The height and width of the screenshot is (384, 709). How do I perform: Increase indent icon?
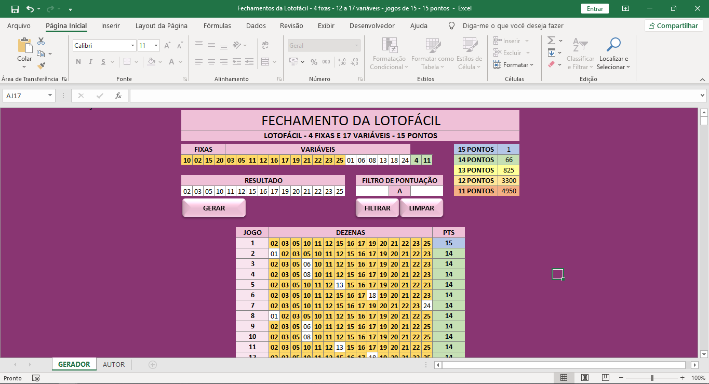pyautogui.click(x=250, y=62)
